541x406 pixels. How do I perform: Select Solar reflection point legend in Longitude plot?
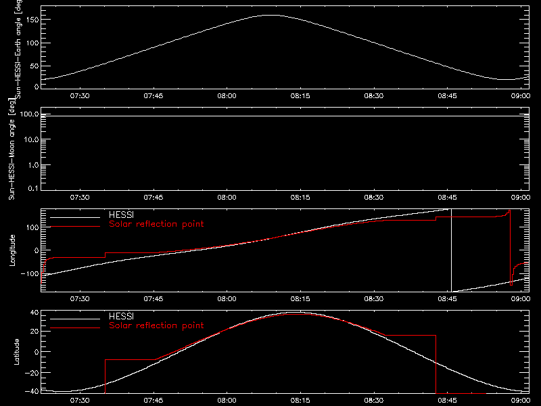pyautogui.click(x=156, y=224)
